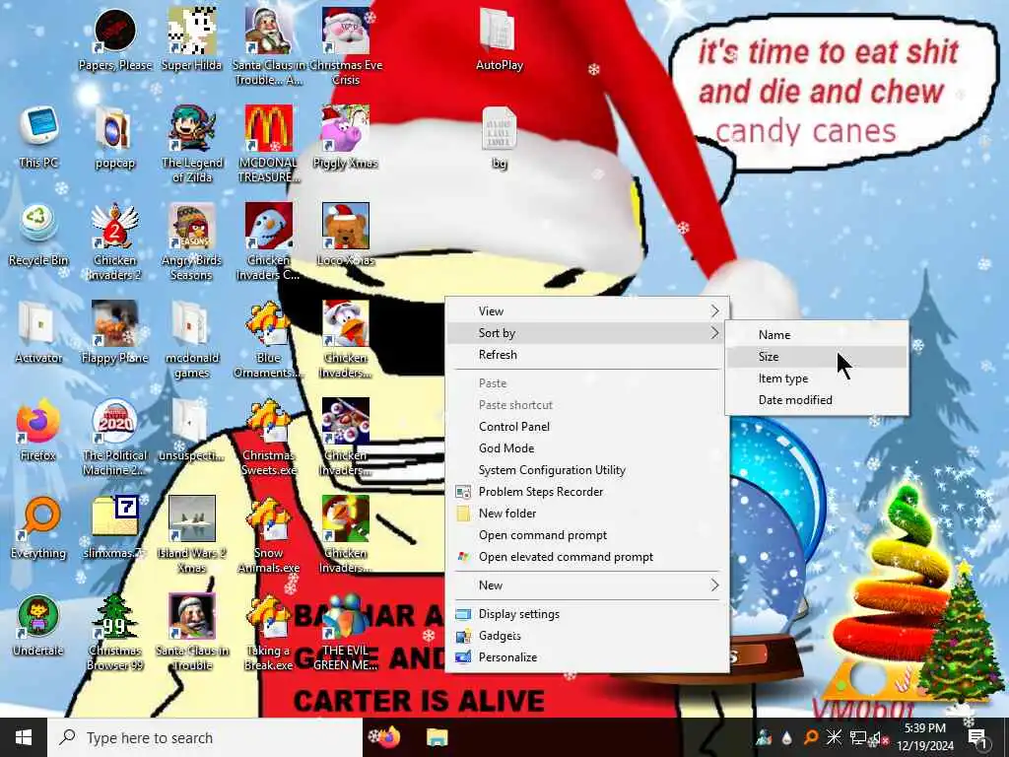Open the mcdonald games folder
This screenshot has width=1009, height=757.
click(192, 339)
